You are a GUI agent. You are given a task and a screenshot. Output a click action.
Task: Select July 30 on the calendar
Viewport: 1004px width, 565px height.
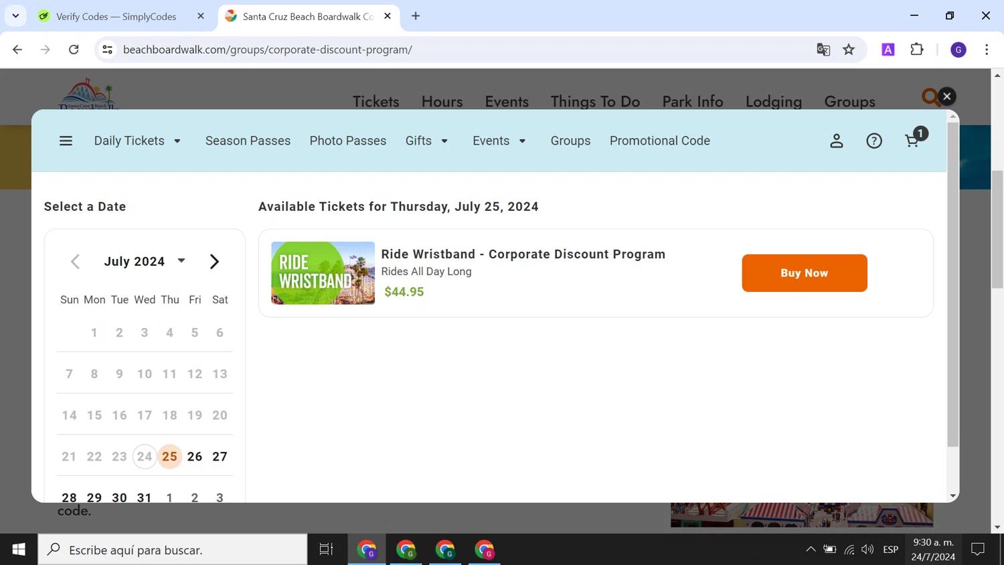(119, 497)
